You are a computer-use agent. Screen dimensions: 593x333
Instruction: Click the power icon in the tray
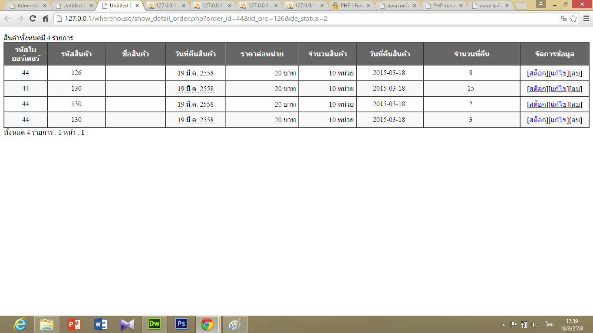524,324
